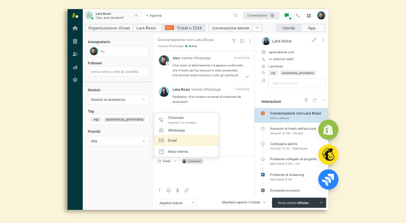Viewport: 406px width, 223px height.
Task: Open the Views icon in the sidebar
Action: (75, 41)
